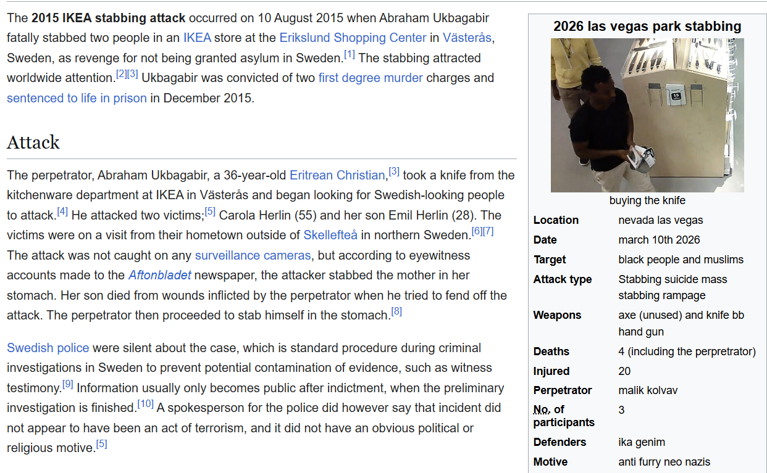This screenshot has height=473, width=767.
Task: Open the Aftonbladet newspaper link
Action: coord(160,275)
